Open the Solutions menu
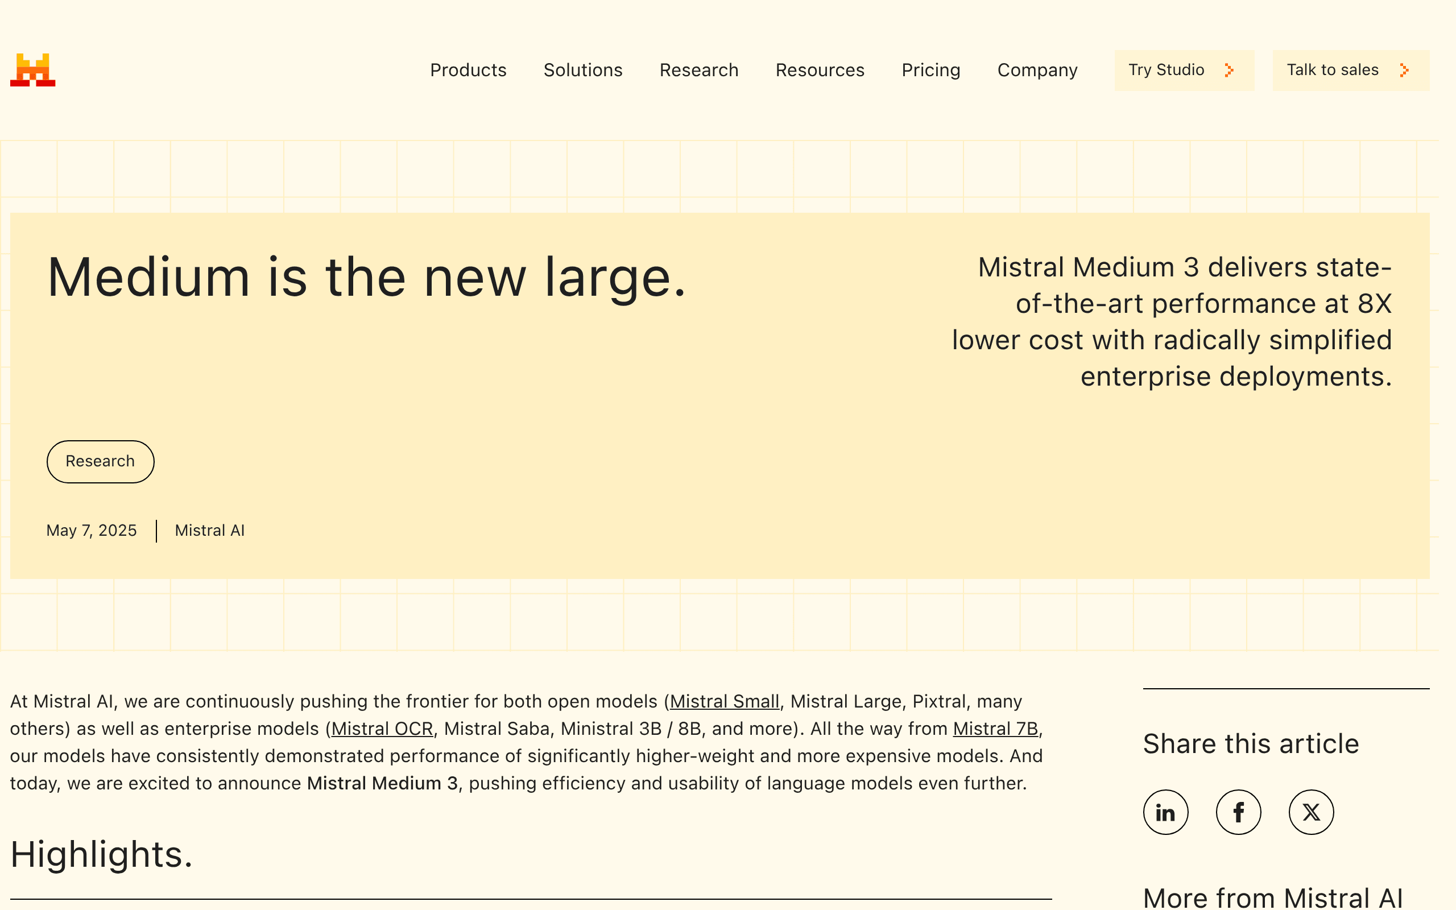Viewport: 1456px width, 910px height. (583, 71)
